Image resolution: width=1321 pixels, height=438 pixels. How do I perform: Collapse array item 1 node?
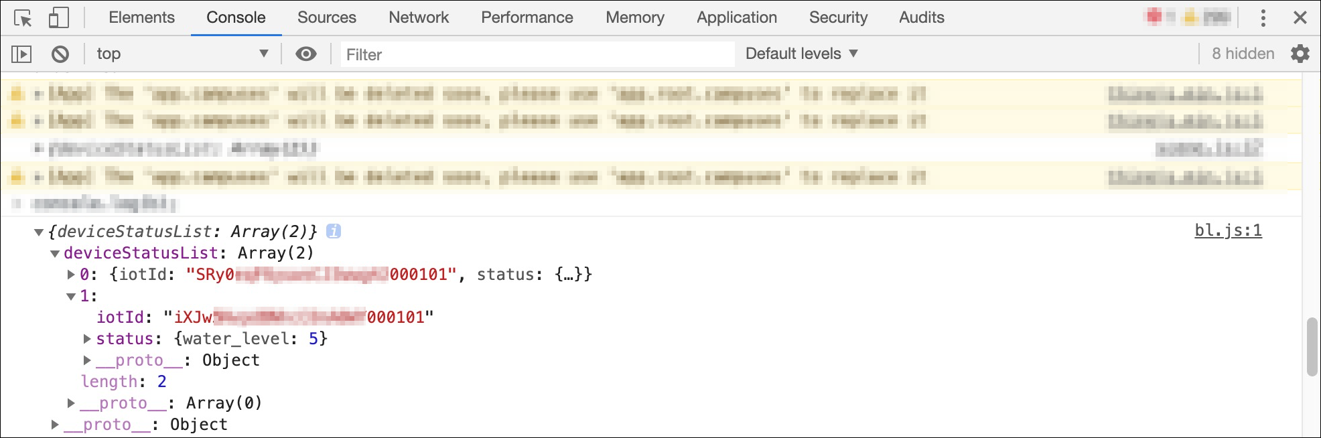(x=71, y=297)
